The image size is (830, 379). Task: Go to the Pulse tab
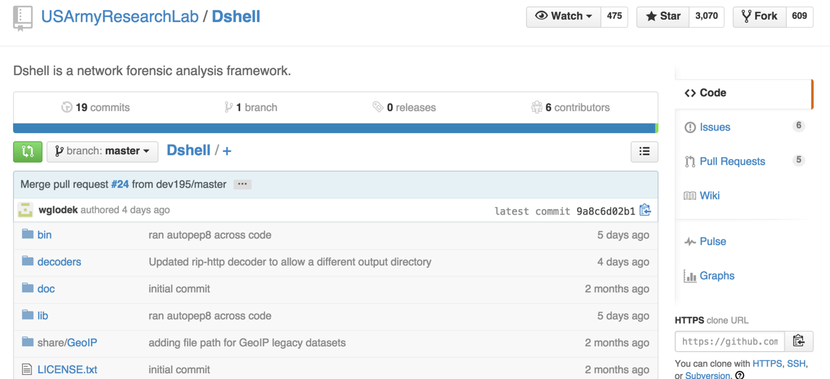point(713,241)
